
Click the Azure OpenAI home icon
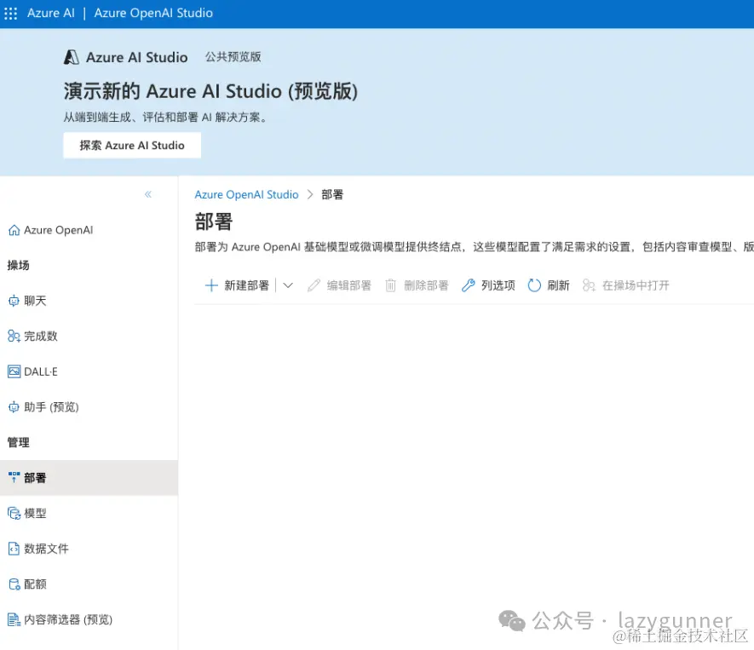pyautogui.click(x=14, y=230)
